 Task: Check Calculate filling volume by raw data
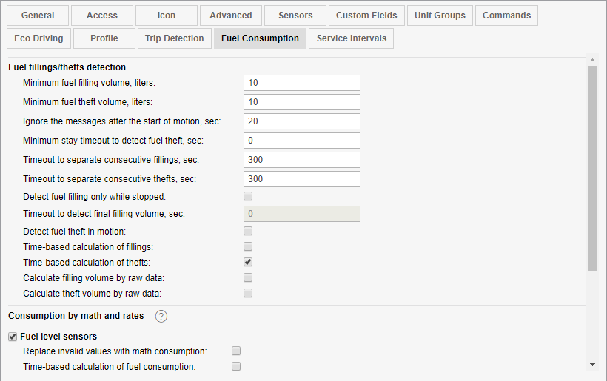coord(248,277)
